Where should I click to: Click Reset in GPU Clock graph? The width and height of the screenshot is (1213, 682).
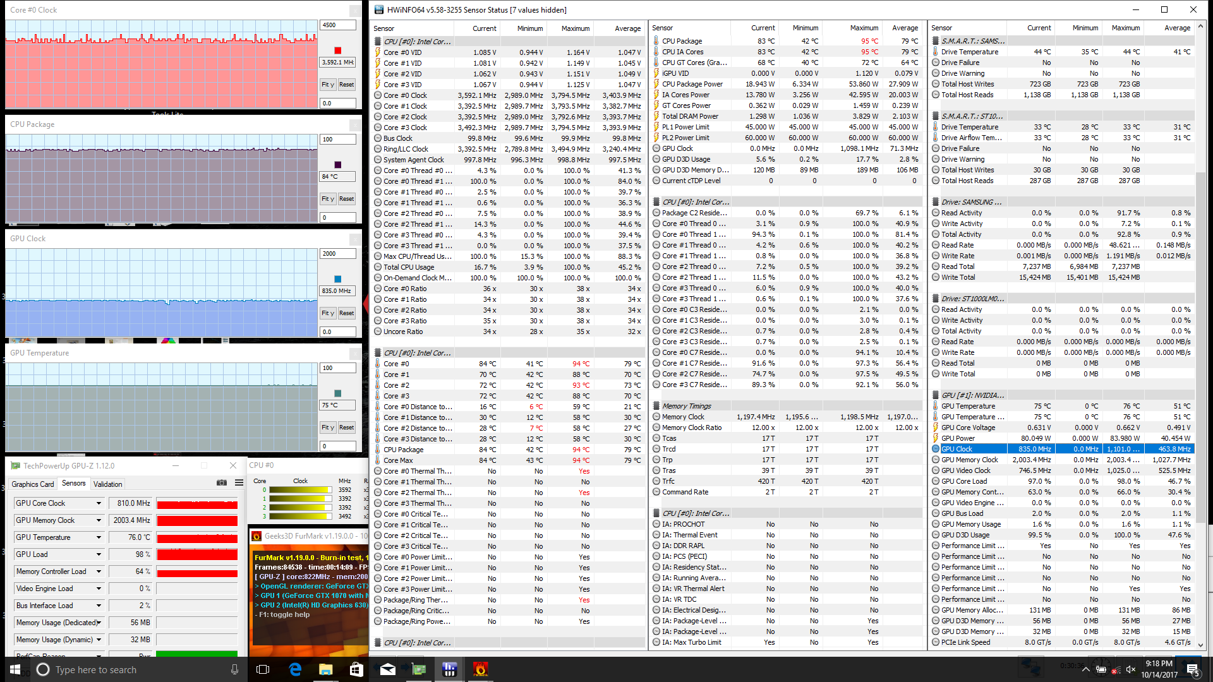(x=347, y=313)
